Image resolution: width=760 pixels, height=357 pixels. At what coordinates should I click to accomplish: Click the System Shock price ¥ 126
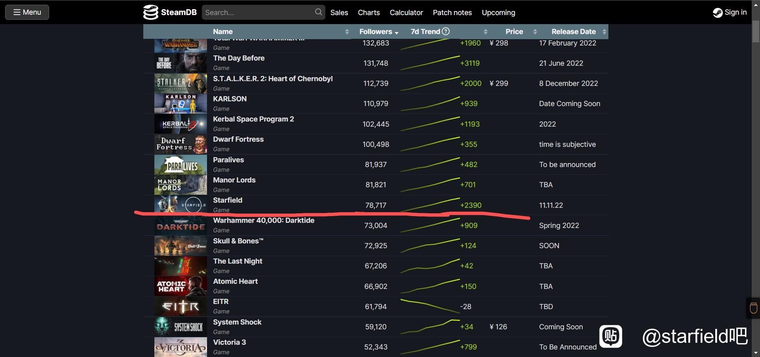[x=498, y=327]
